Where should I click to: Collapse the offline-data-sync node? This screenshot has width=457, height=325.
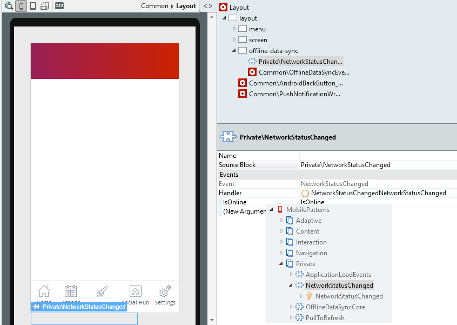point(234,50)
